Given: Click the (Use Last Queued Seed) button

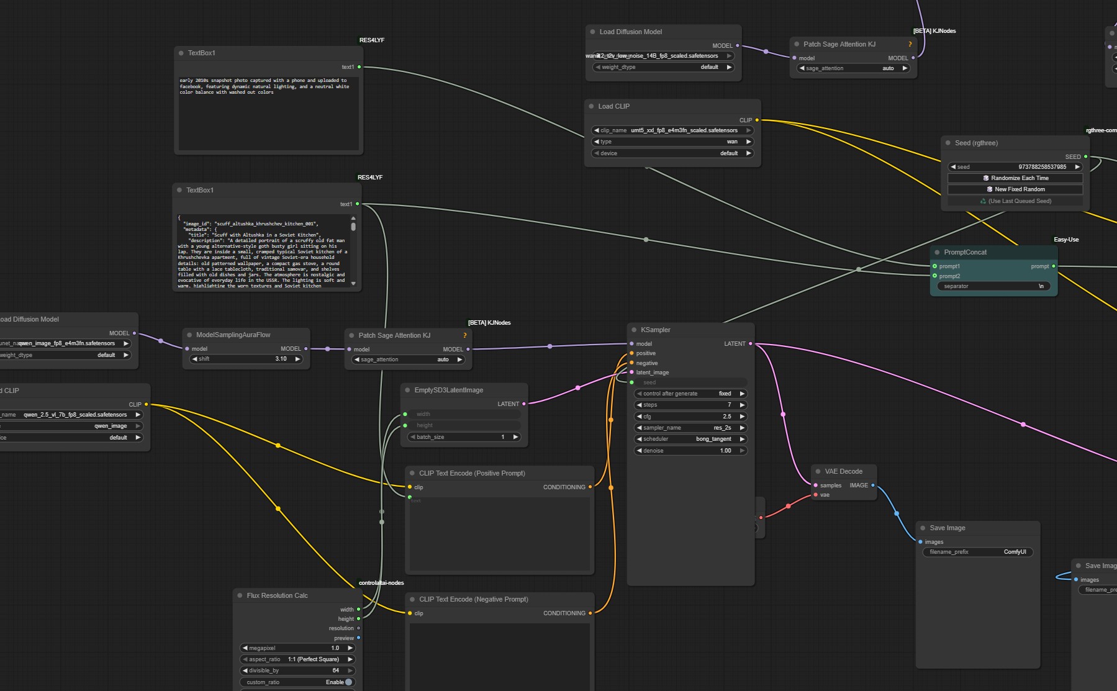Looking at the screenshot, I should (1015, 201).
